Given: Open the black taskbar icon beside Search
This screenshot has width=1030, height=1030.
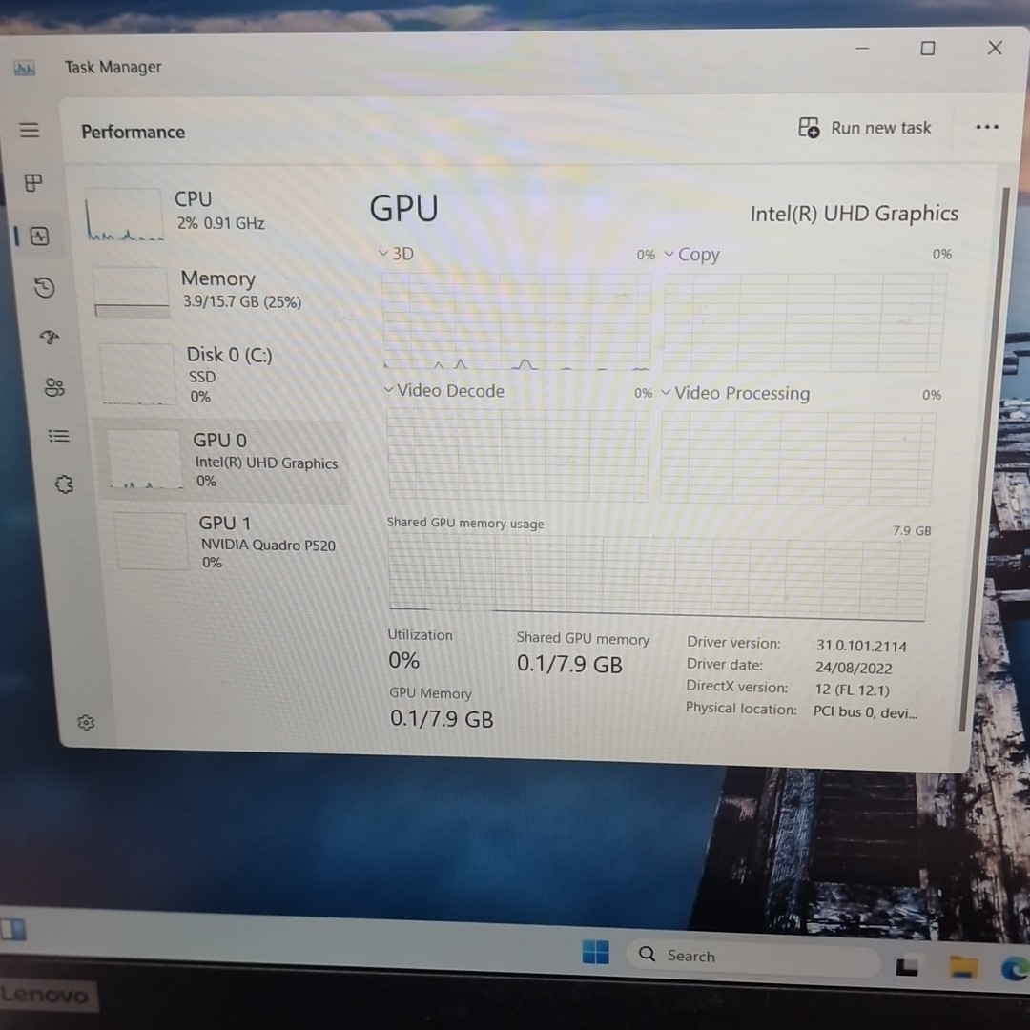Looking at the screenshot, I should click(907, 965).
